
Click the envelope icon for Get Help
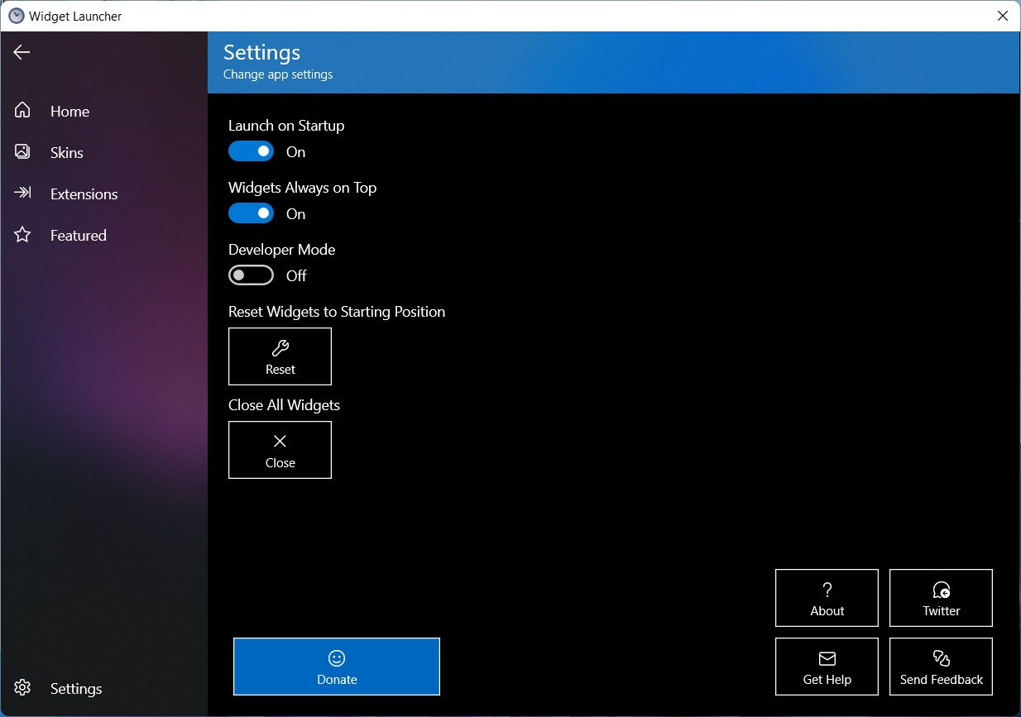tap(827, 658)
